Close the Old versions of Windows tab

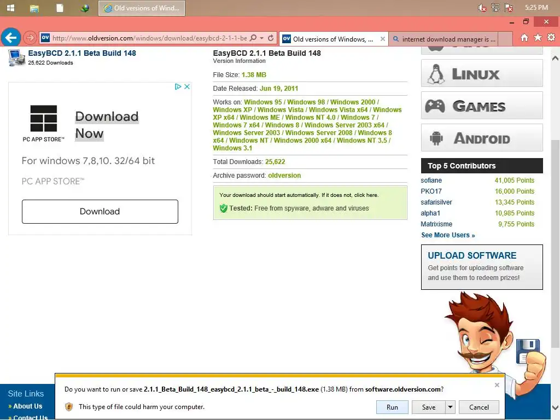click(382, 39)
